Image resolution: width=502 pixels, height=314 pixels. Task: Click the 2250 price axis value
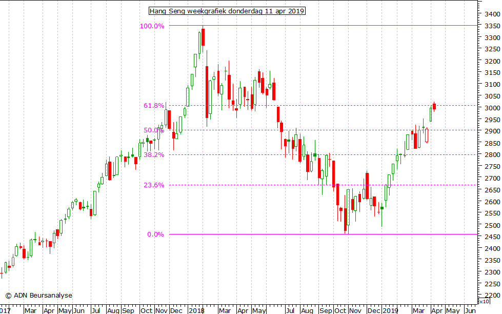click(x=492, y=284)
